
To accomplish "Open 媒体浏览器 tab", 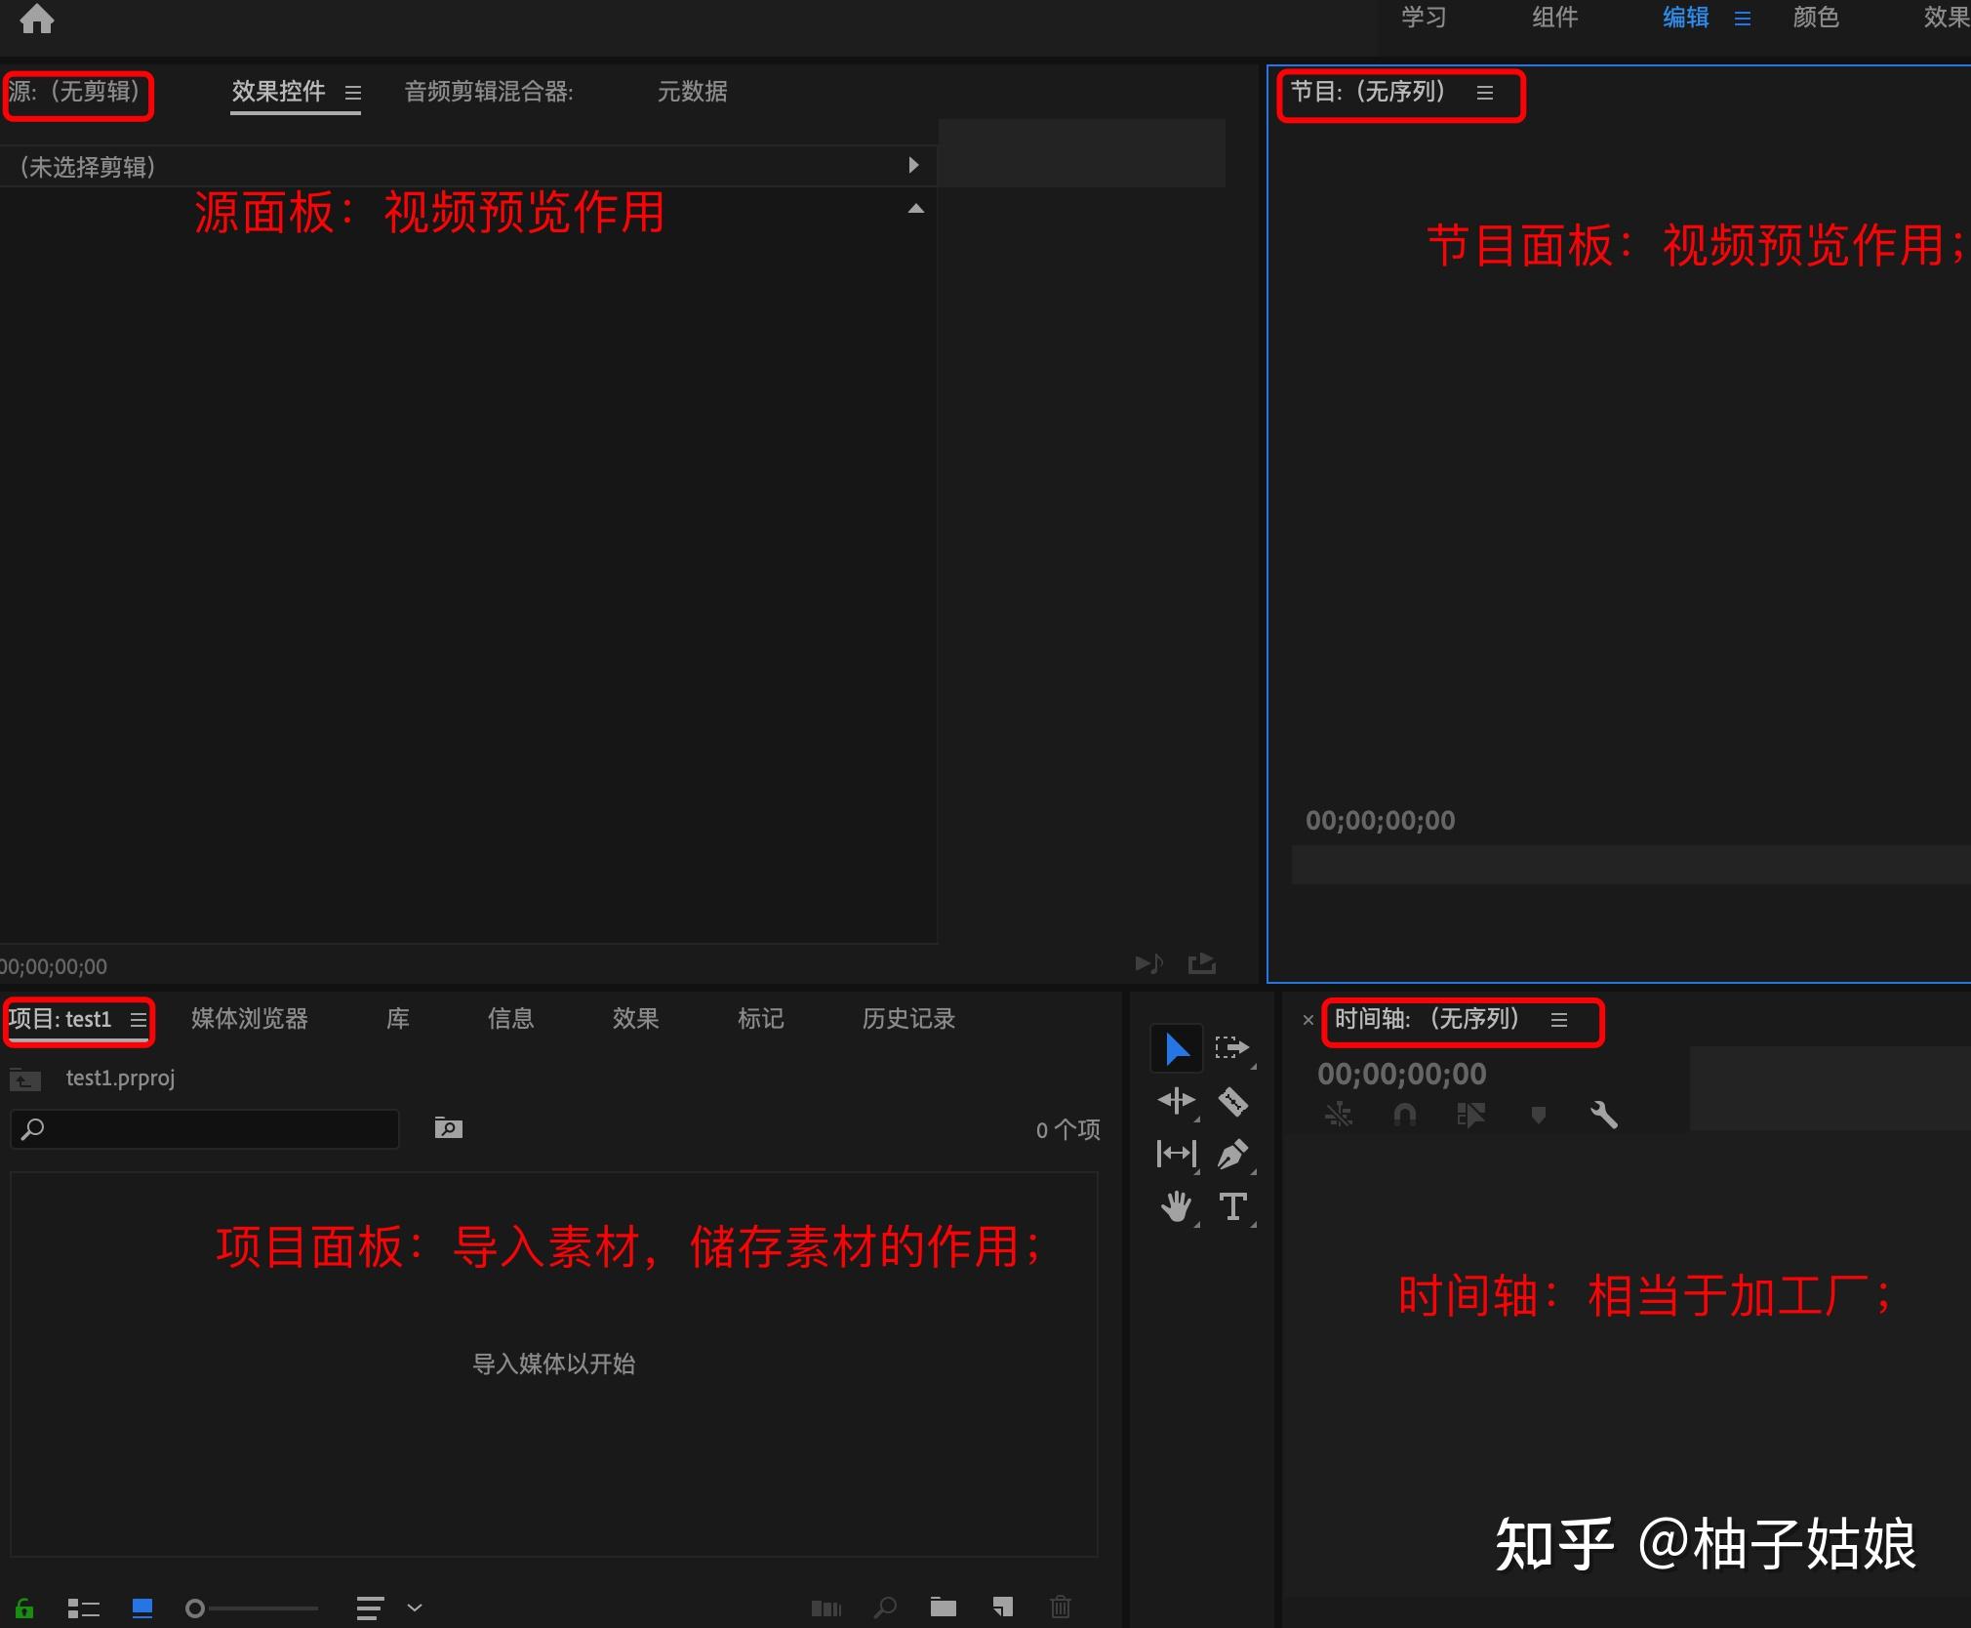I will [250, 1019].
